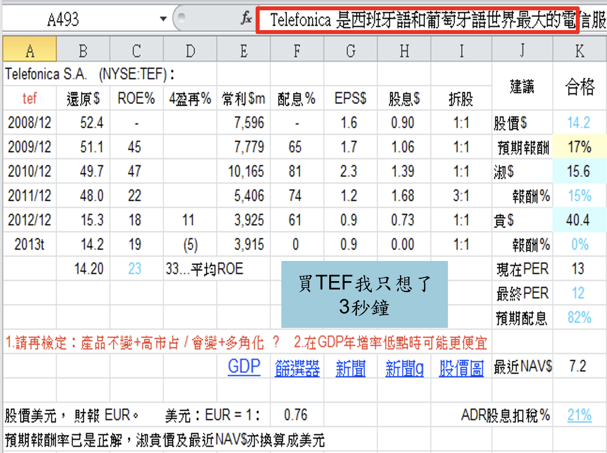This screenshot has width=607, height=453.
Task: Select the 2008/12 date cell
Action: click(30, 122)
